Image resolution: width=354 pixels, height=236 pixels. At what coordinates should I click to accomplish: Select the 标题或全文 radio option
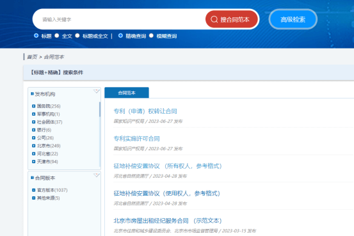[x=77, y=35]
